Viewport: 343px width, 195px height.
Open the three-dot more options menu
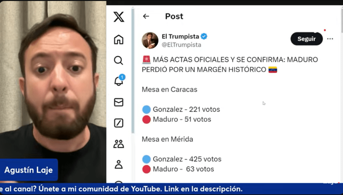click(x=330, y=39)
